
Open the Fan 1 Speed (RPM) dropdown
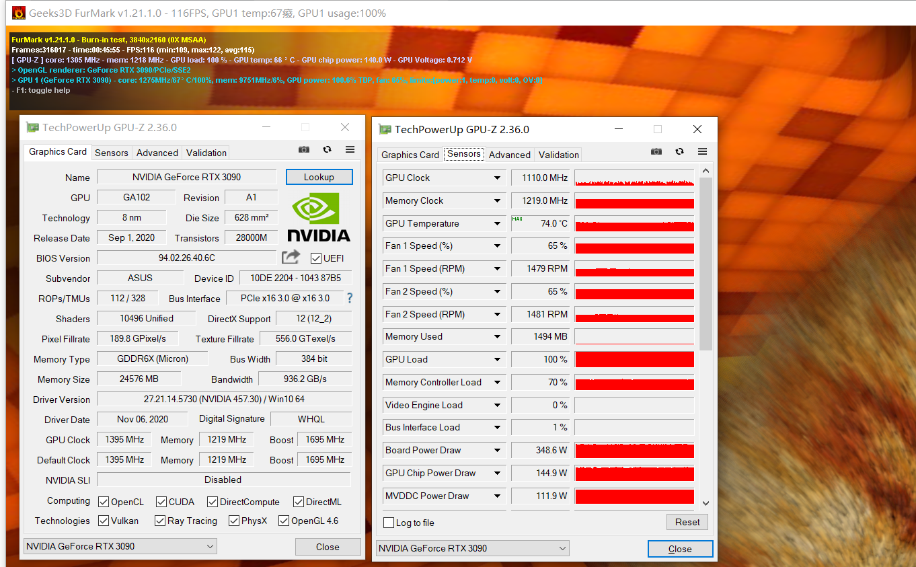point(497,268)
